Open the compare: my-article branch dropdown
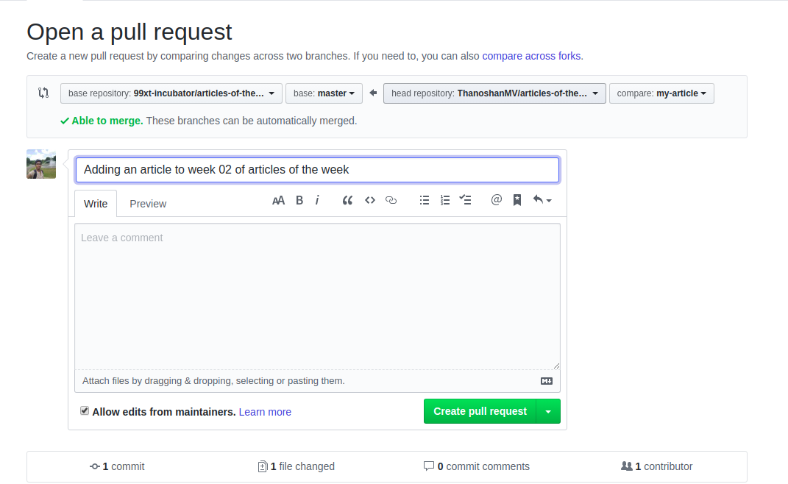Image resolution: width=788 pixels, height=484 pixels. [661, 93]
